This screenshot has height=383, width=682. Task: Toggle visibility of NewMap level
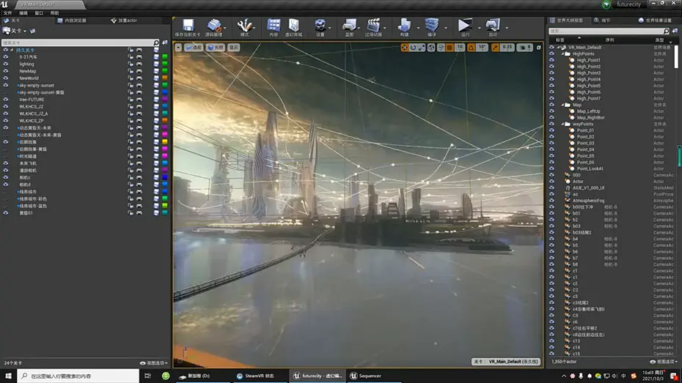[x=6, y=71]
